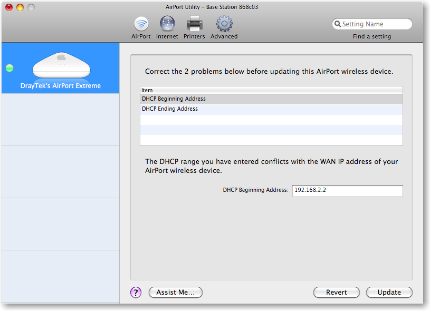The image size is (430, 311).
Task: Click the Setting Name search field
Action: (x=372, y=24)
